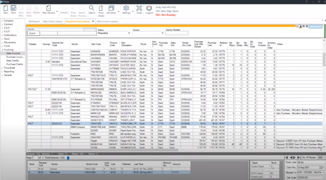The width and height of the screenshot is (326, 180).
Task: Expand the P.O.P. tree node
Action: pyautogui.click(x=2, y=32)
